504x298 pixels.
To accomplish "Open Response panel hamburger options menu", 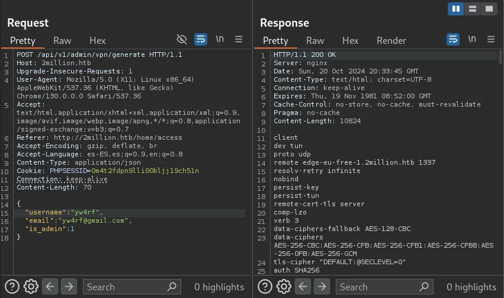I will 491,40.
